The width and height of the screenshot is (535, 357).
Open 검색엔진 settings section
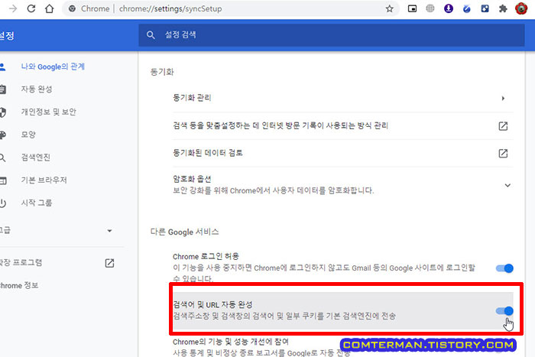[35, 157]
